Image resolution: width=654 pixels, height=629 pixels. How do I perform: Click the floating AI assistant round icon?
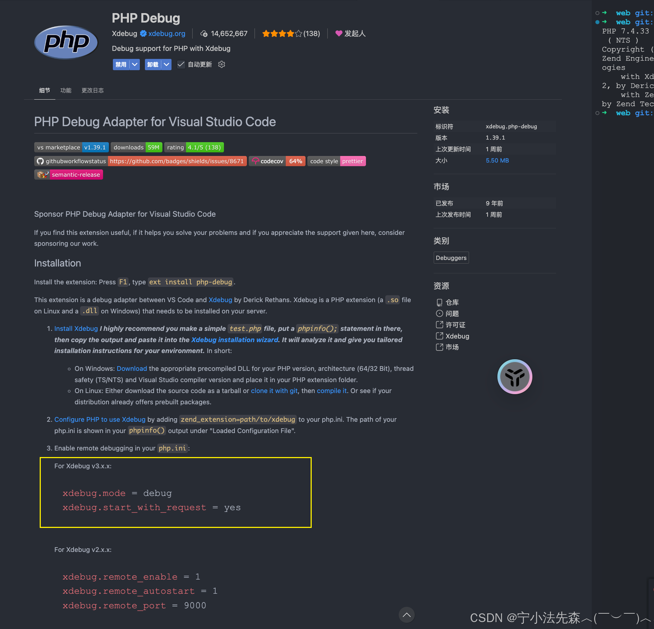coord(515,377)
